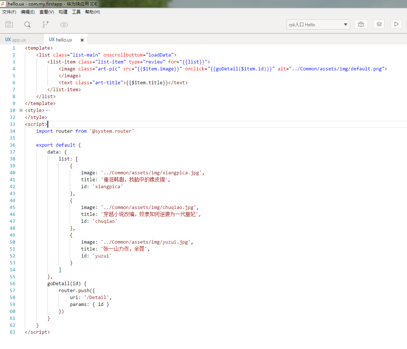
Task: Click the closing </script> tag
Action: point(37,332)
